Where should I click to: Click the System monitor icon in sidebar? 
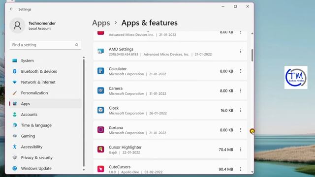(15, 60)
